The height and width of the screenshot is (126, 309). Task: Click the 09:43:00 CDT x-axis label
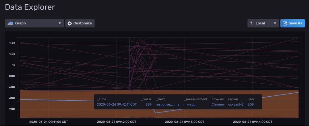point(184,122)
